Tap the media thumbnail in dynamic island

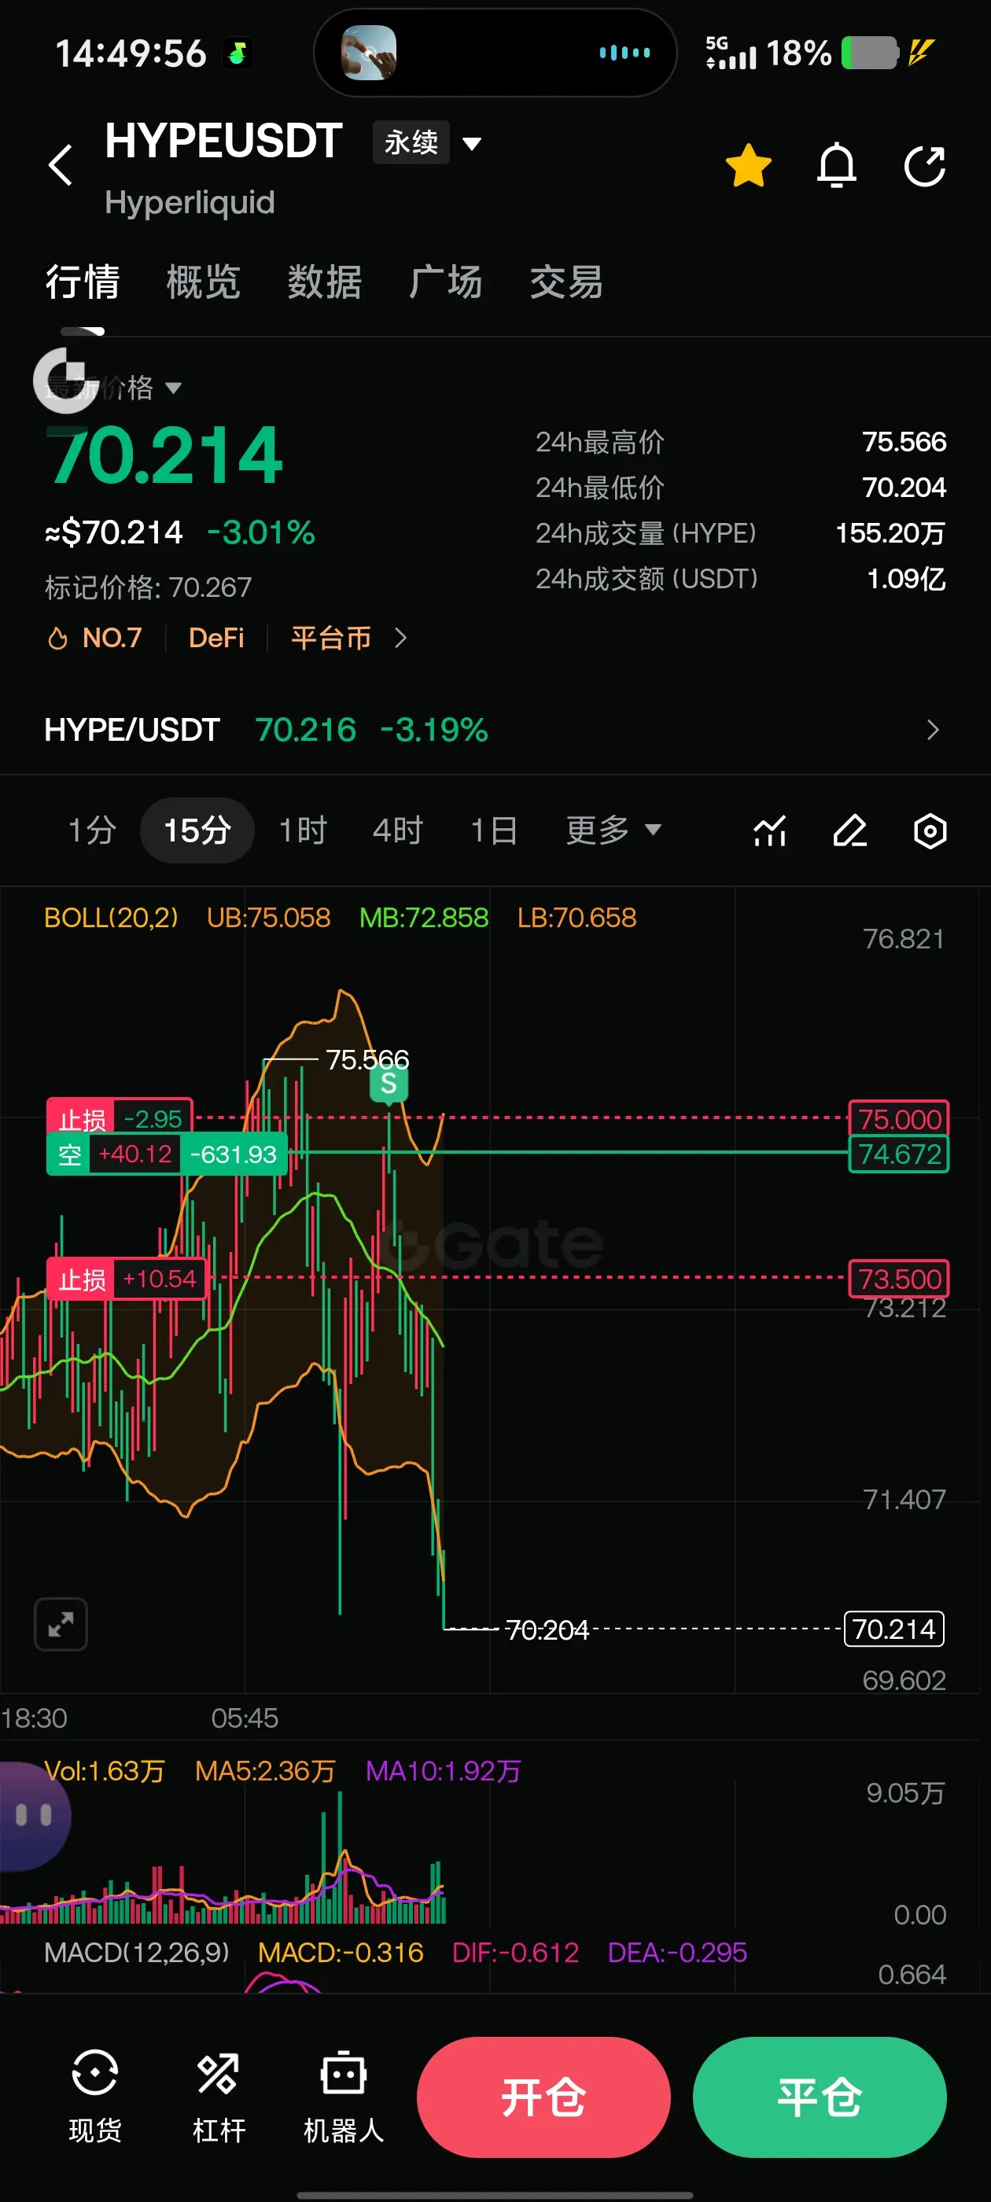[369, 52]
